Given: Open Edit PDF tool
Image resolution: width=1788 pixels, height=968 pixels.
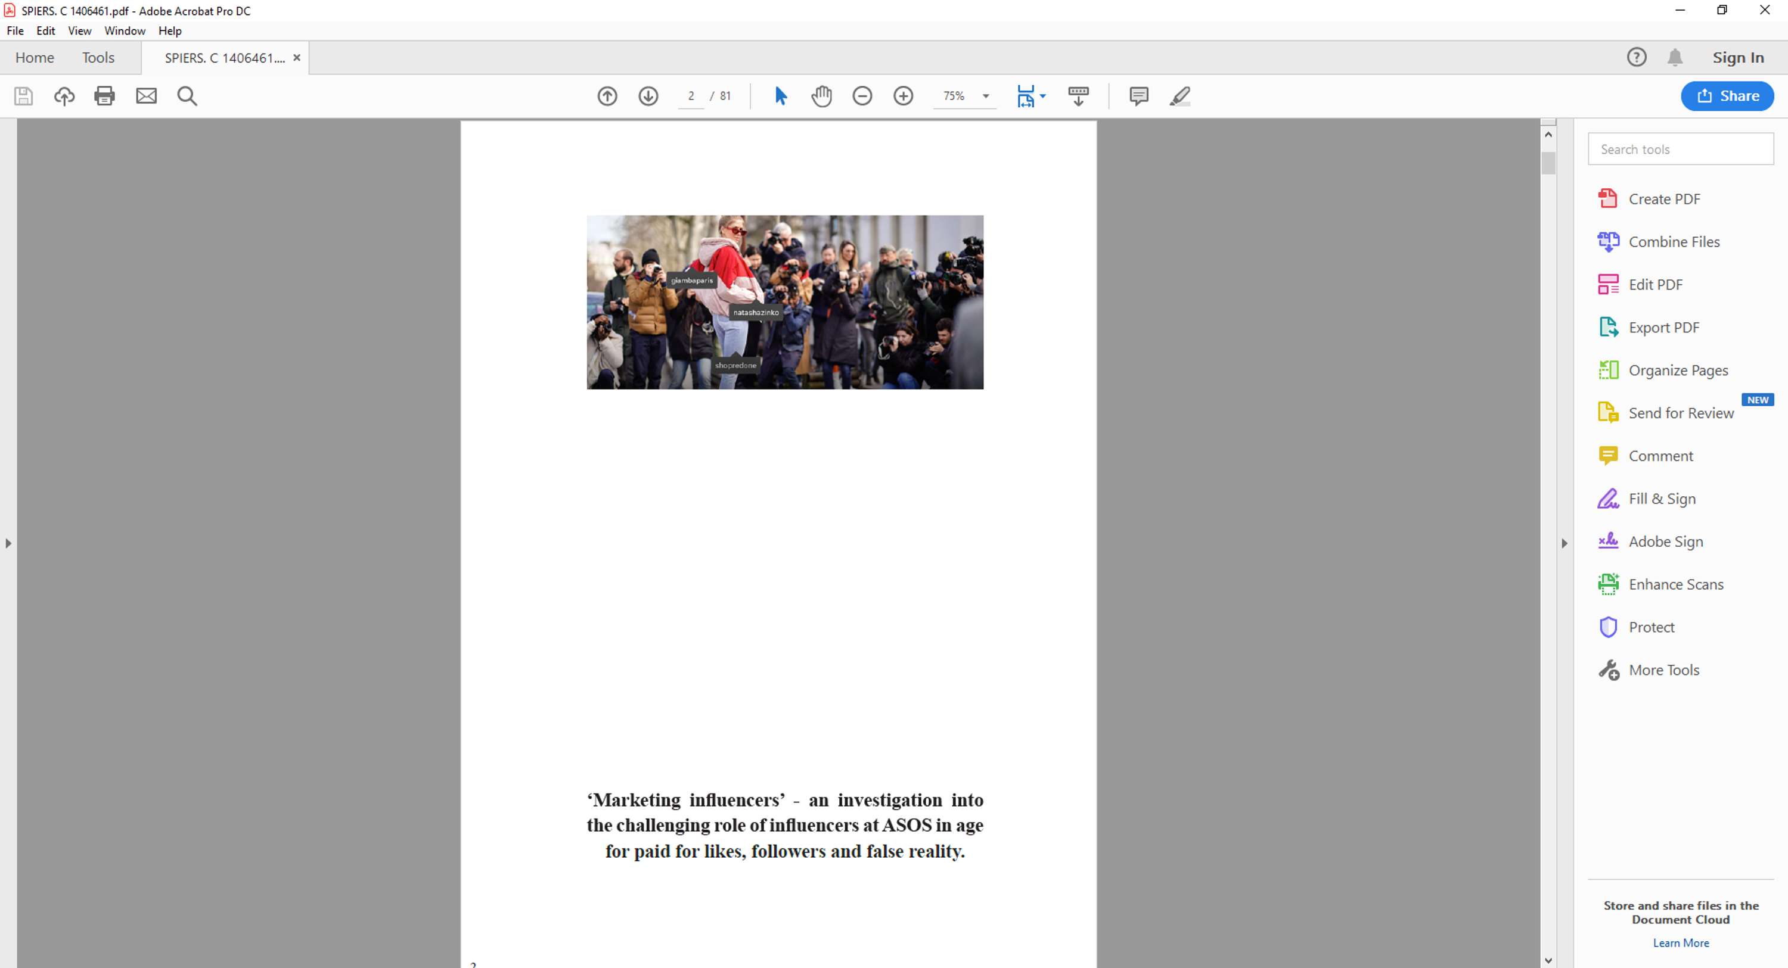Looking at the screenshot, I should pyautogui.click(x=1641, y=285).
